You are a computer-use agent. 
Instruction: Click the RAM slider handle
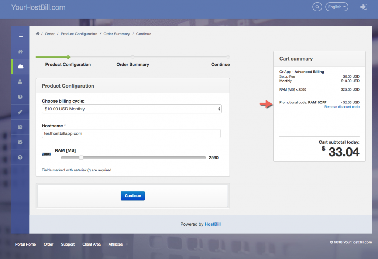tap(81, 158)
